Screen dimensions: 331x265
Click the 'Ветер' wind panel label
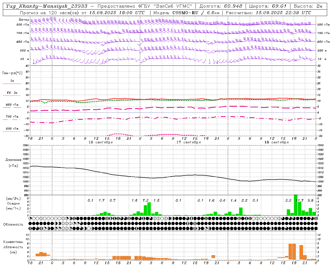(x=24, y=20)
